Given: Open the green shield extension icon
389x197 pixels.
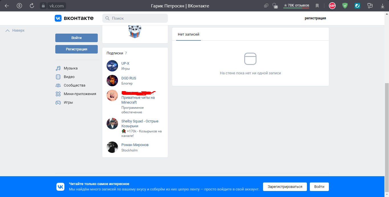Looking at the screenshot, I should pos(345,6).
